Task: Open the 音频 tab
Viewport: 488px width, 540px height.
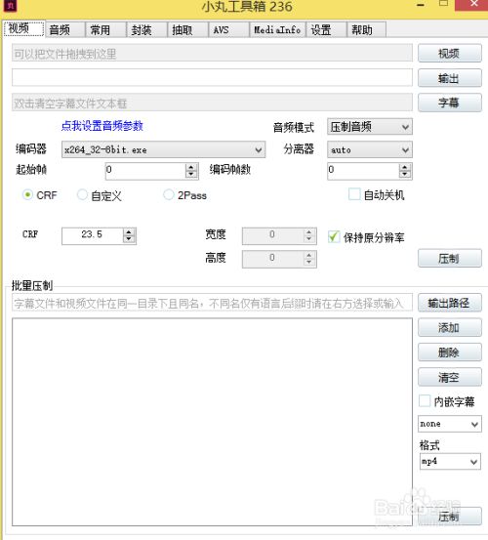Action: tap(64, 30)
